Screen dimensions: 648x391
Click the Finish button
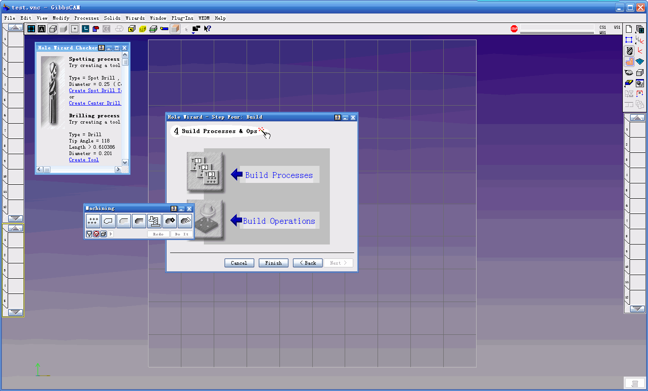pos(273,263)
